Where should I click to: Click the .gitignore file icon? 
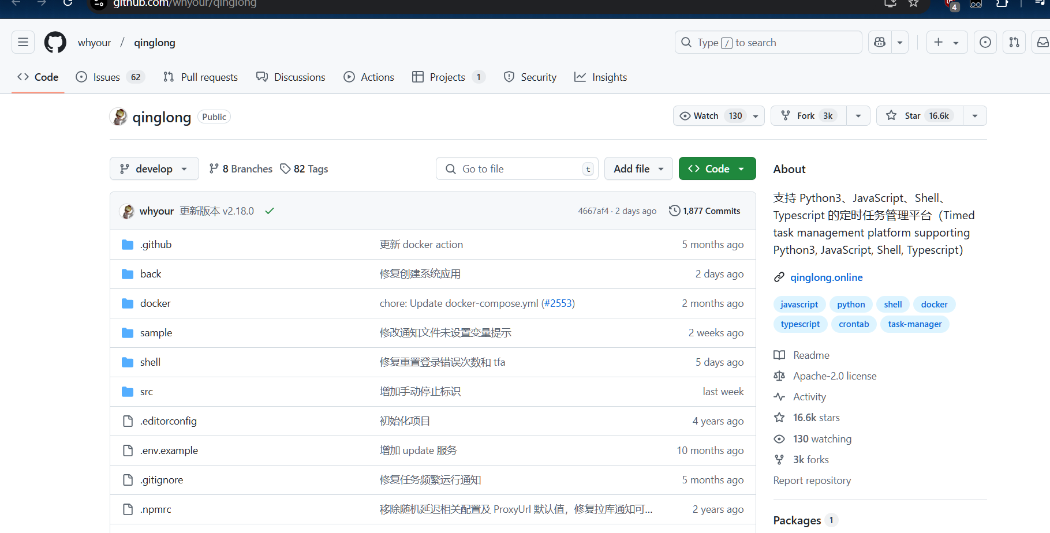pos(128,480)
